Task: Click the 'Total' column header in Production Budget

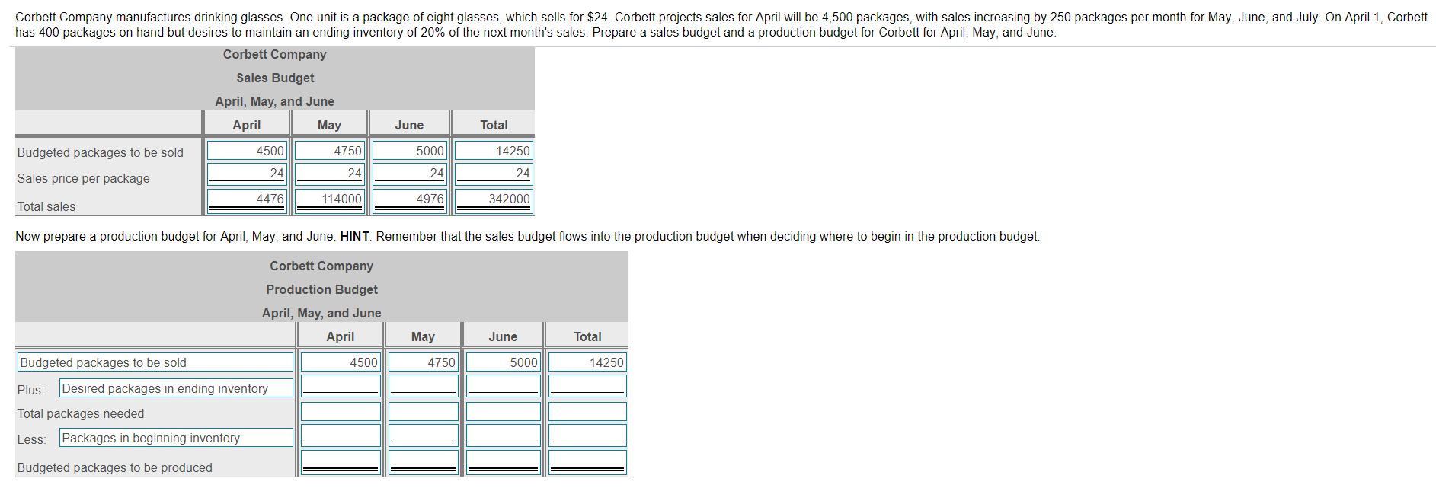Action: tap(587, 336)
